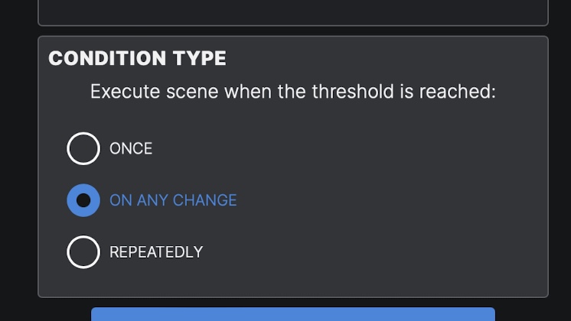Click empty space right of ONCE label

[x=344, y=149]
